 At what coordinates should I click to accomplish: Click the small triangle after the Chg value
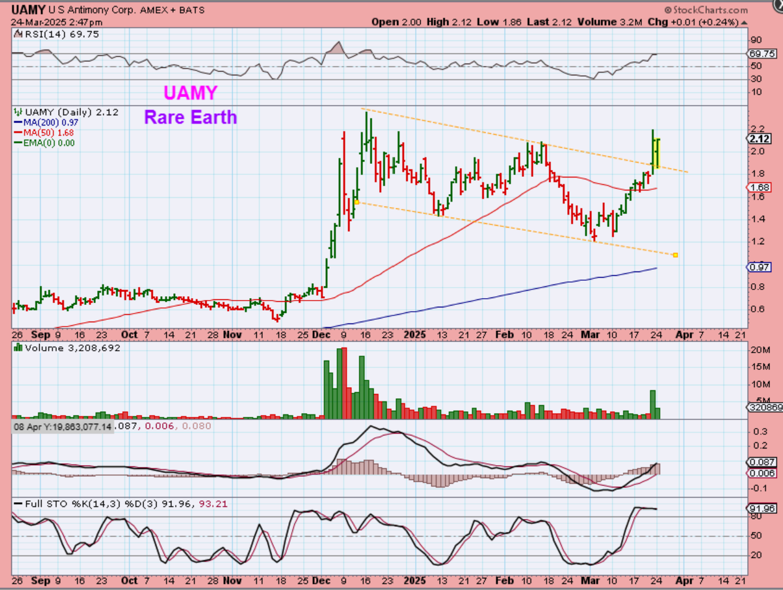click(x=744, y=22)
